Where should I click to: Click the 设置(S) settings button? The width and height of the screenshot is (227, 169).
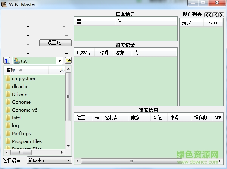coord(55,43)
